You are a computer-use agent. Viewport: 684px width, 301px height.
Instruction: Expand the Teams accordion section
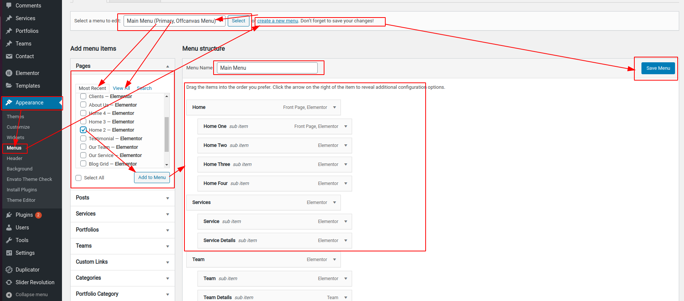click(x=122, y=246)
